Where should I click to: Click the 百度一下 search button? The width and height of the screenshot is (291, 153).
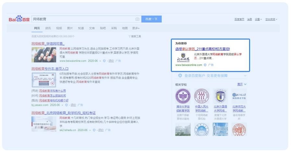point(151,19)
